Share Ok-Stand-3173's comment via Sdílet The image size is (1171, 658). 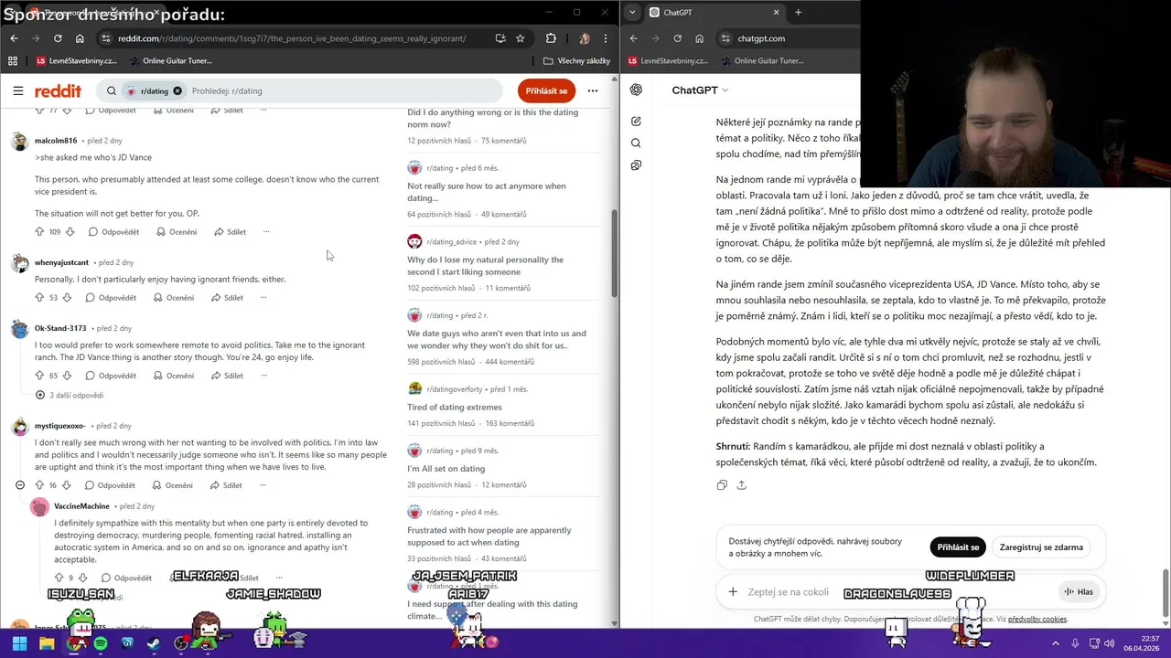(x=227, y=376)
